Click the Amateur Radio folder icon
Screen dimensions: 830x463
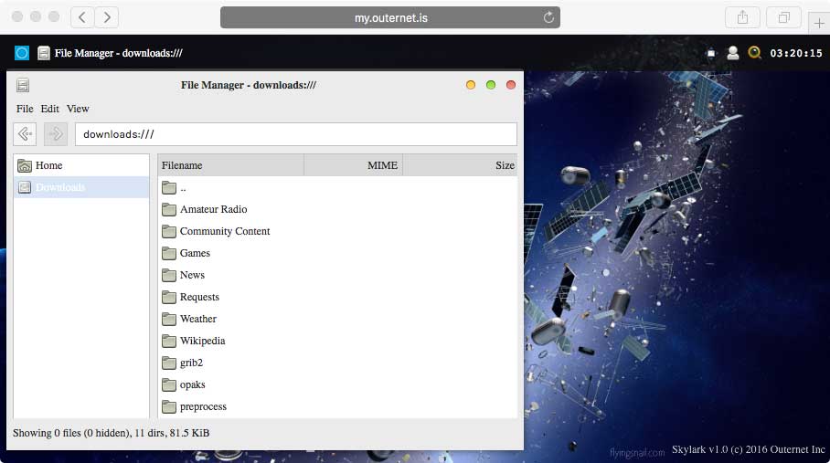(x=169, y=210)
